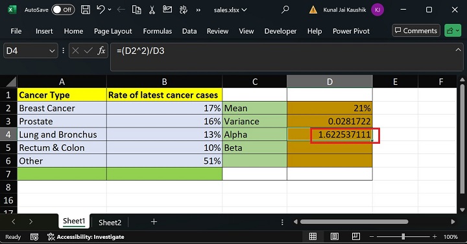The height and width of the screenshot is (244, 467).
Task: Click the Select All corner triangle
Action: (11, 82)
